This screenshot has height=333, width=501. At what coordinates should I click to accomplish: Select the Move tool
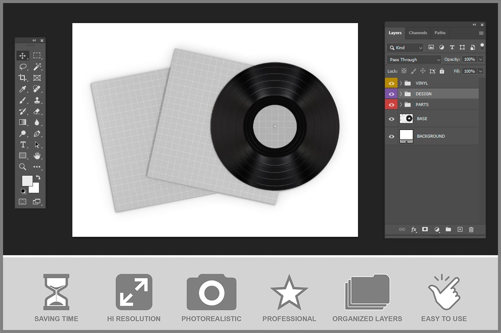23,56
